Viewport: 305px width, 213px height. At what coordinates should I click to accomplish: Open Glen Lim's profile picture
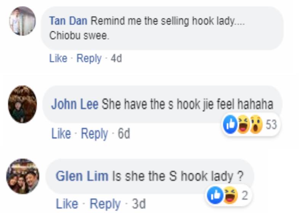coord(23,176)
